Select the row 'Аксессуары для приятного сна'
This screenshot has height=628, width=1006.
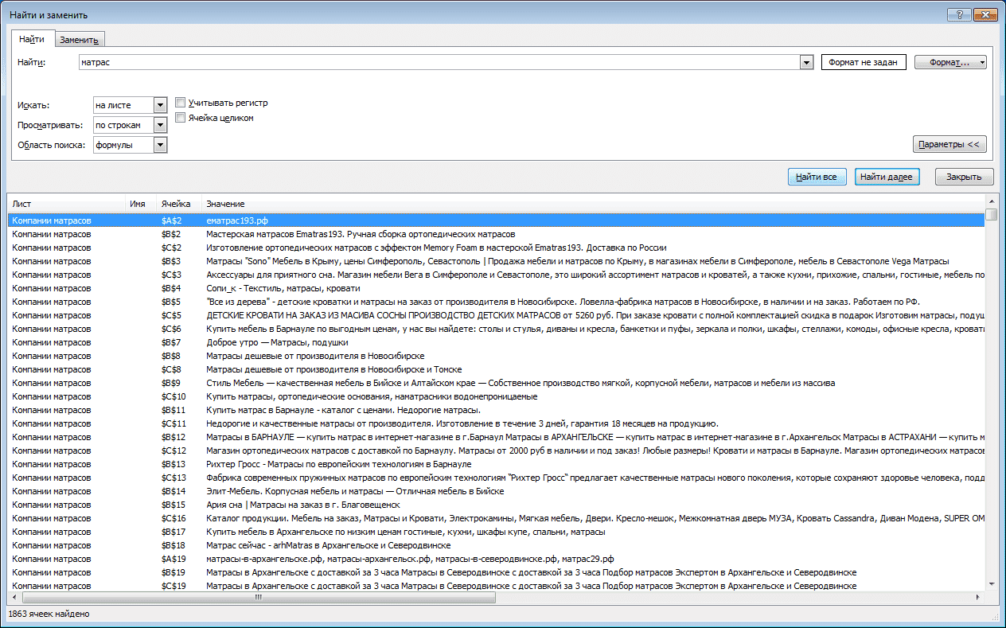[x=496, y=275]
